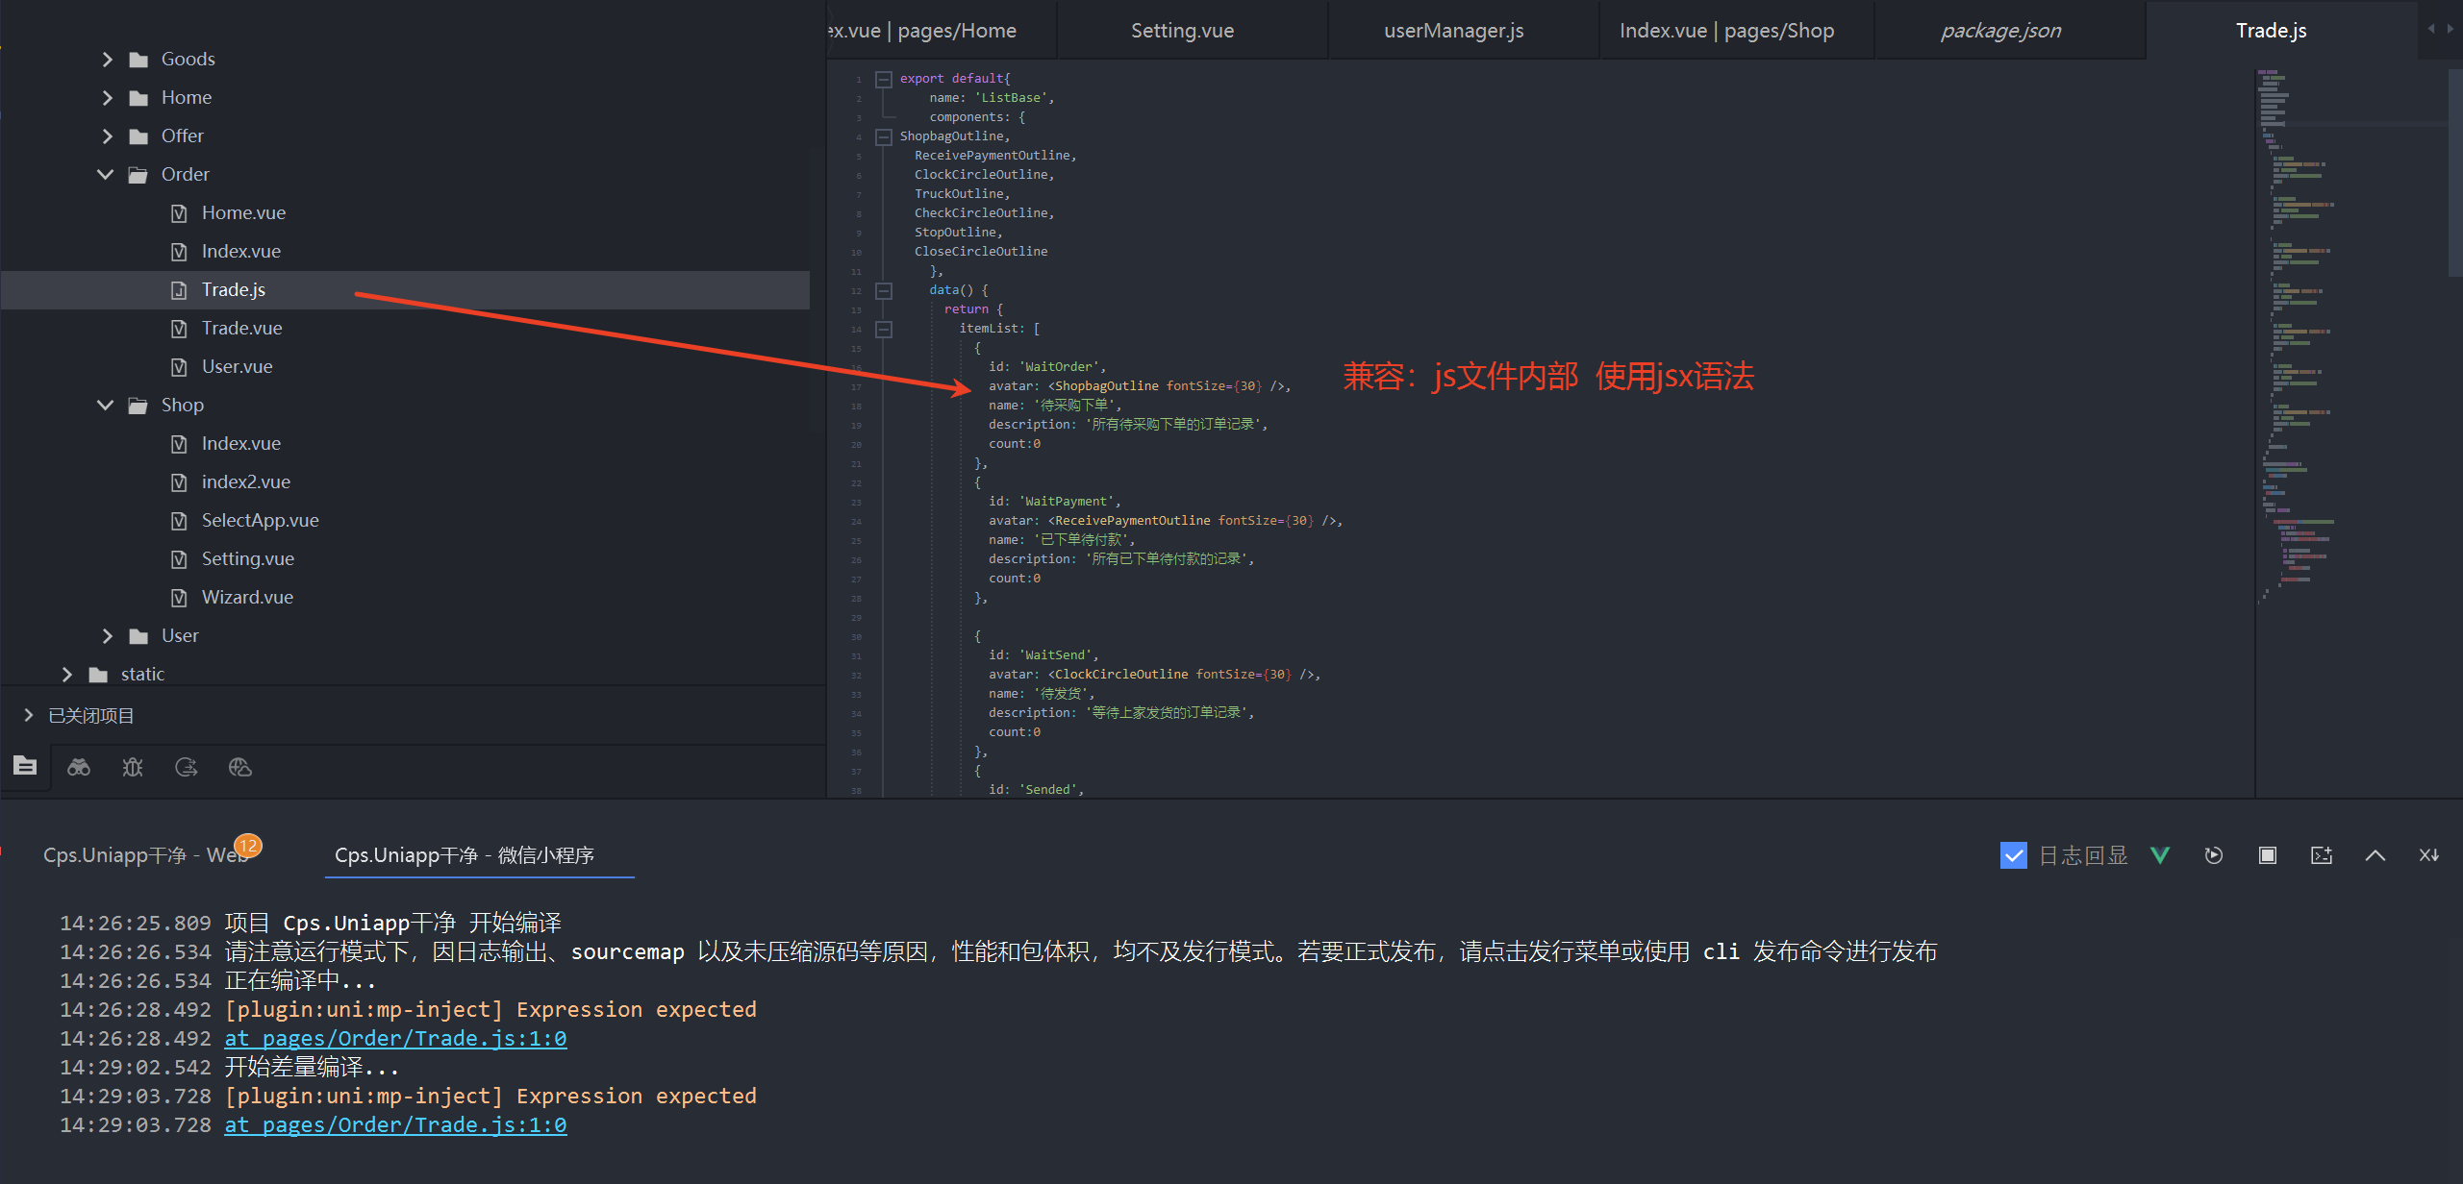Click the globe cloud sidebar icon
Viewport: 2463px width, 1184px height.
240,767
